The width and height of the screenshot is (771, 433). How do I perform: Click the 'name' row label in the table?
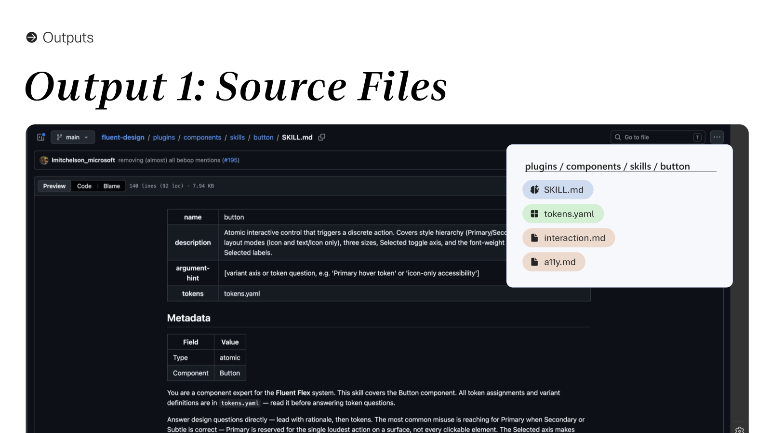coord(193,217)
